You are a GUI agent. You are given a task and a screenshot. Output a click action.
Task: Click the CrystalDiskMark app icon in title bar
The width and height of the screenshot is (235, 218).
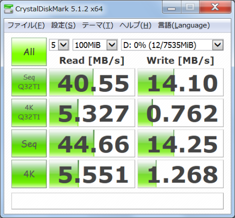pos(8,9)
